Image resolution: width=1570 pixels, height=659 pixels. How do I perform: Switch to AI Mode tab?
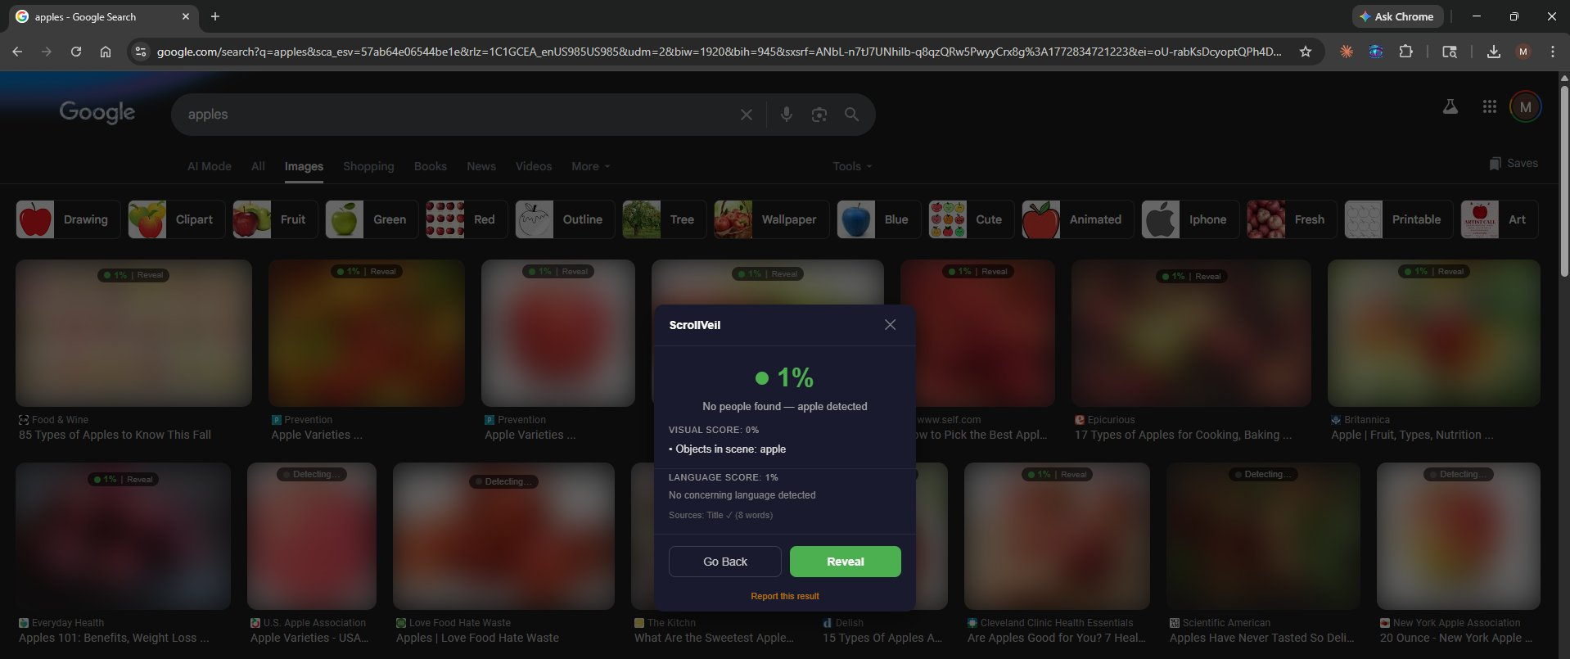point(210,166)
